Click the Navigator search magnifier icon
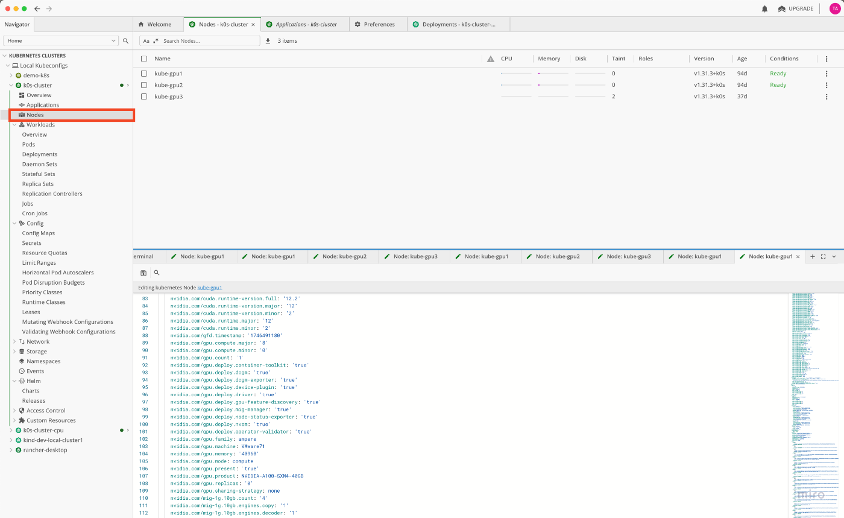 coord(126,40)
